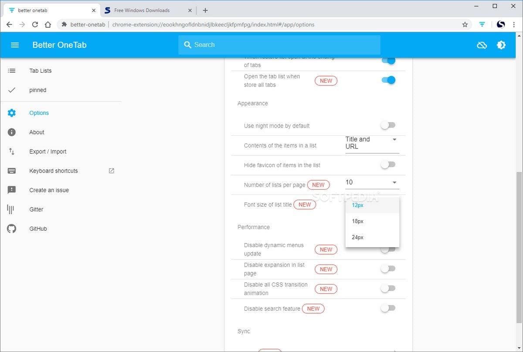Image resolution: width=523 pixels, height=352 pixels.
Task: Click the 'Font size of list title' label
Action: point(268,204)
